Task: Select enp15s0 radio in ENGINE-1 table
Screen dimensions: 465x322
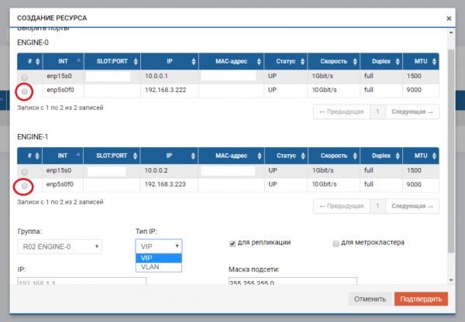Action: tap(25, 171)
